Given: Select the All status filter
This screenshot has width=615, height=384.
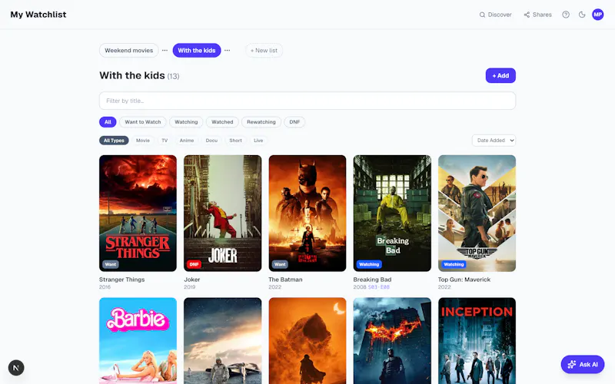Looking at the screenshot, I should click(108, 122).
